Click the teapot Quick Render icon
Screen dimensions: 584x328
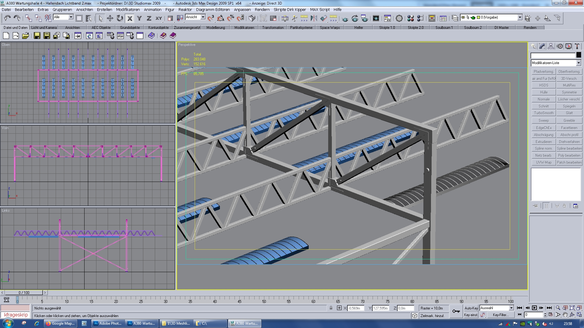pyautogui.click(x=345, y=19)
